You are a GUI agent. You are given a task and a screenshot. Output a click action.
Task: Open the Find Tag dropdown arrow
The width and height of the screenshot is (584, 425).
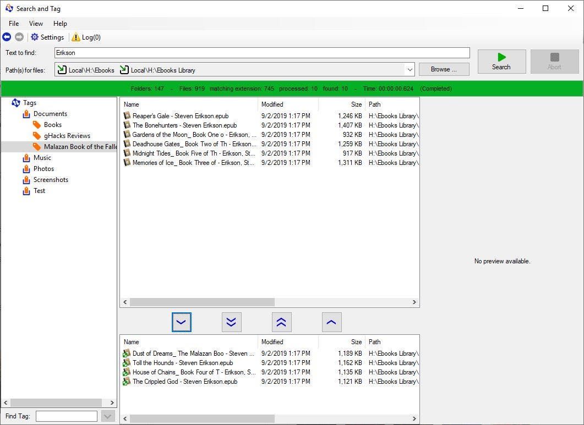coord(108,416)
